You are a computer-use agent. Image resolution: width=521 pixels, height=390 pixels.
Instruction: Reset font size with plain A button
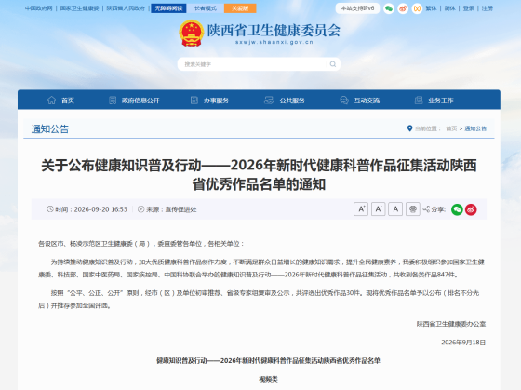click(395, 209)
